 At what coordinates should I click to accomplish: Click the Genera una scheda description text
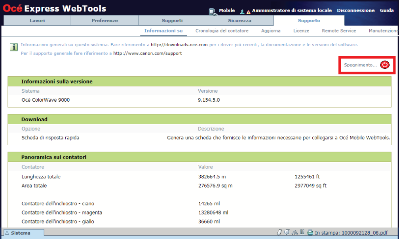tap(278, 138)
